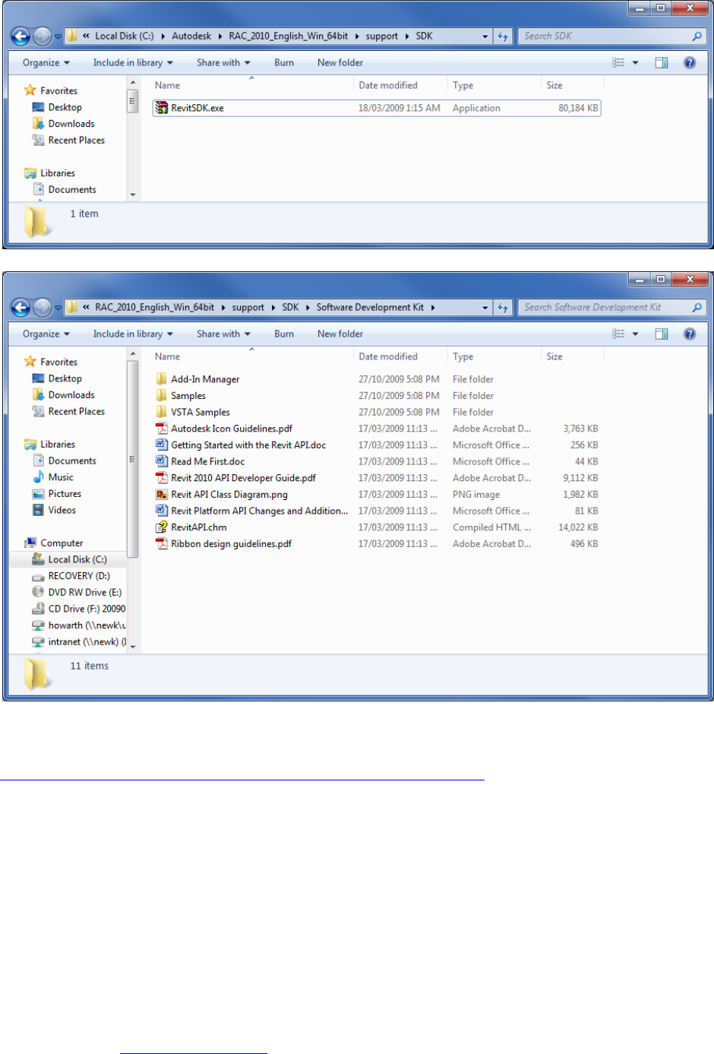The height and width of the screenshot is (1054, 714).
Task: Open Include in library in Software Development Kit window
Action: pos(133,334)
